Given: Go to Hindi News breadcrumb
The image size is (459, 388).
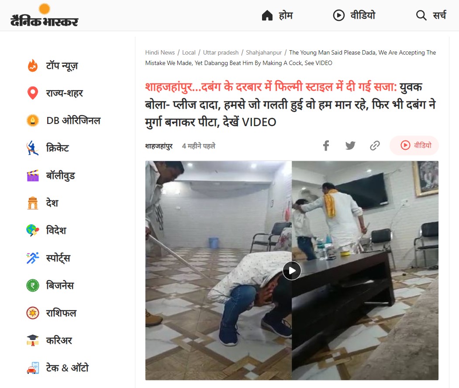Looking at the screenshot, I should 160,53.
